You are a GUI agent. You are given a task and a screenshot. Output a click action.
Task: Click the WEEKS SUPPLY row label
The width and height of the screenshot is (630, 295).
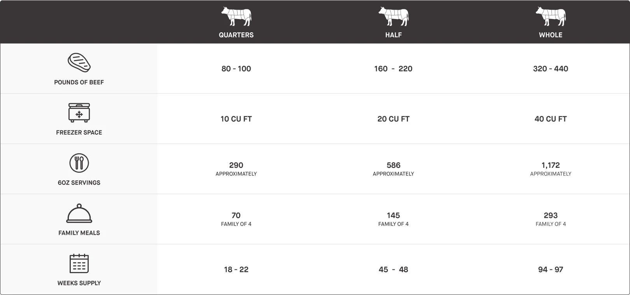point(79,283)
